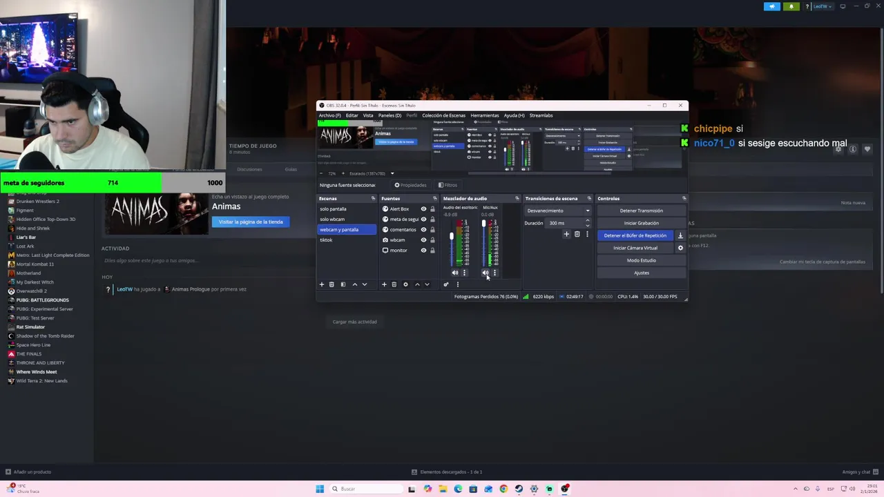Toggle lock on comentarios source
The height and width of the screenshot is (497, 884).
(x=432, y=230)
